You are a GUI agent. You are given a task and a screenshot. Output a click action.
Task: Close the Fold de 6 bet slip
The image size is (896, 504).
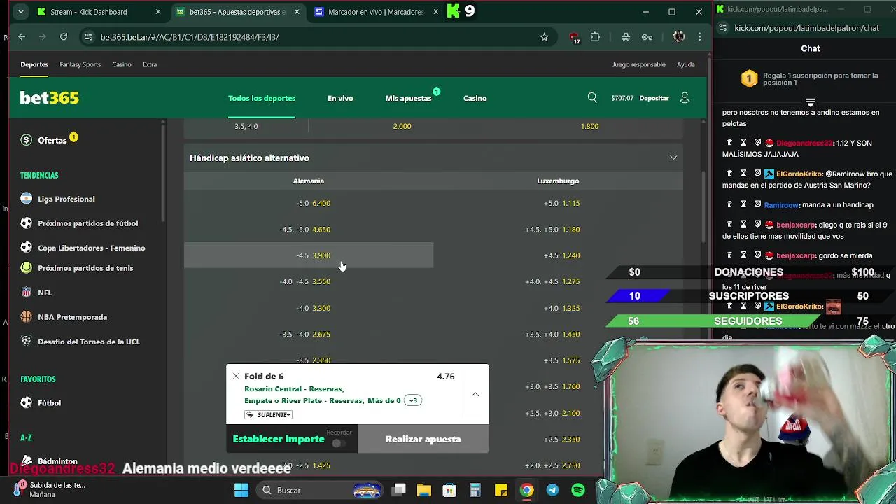tap(236, 376)
